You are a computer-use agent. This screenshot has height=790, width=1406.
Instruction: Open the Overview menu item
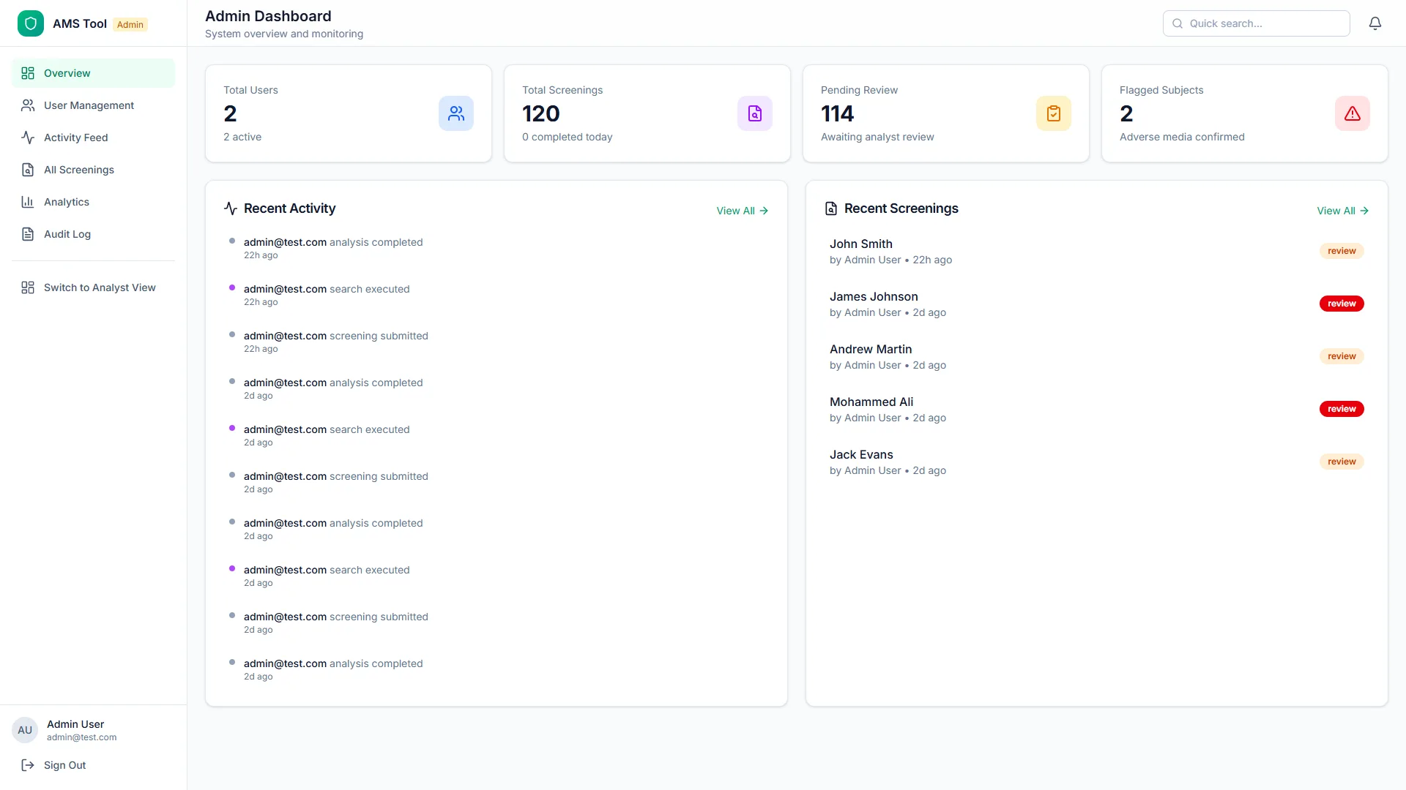click(x=93, y=73)
